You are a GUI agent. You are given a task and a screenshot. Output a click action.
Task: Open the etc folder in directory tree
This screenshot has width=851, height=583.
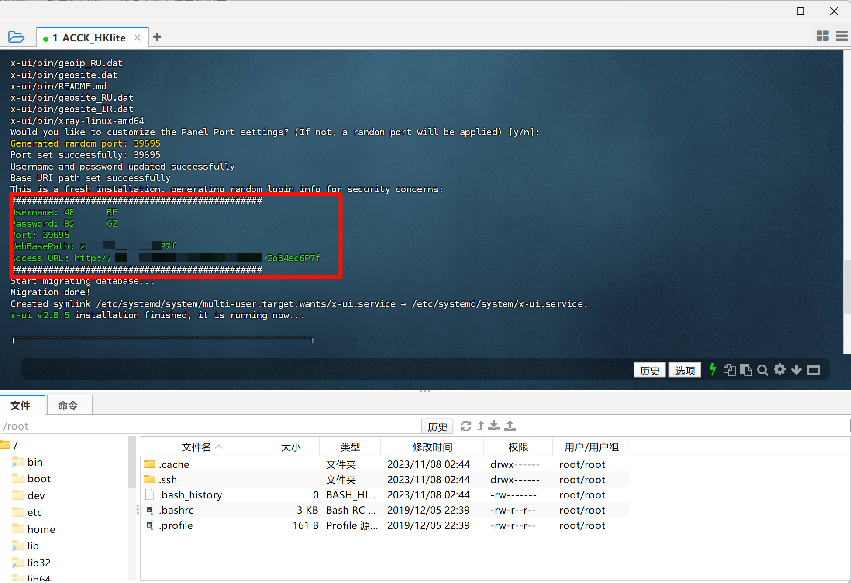coord(34,512)
